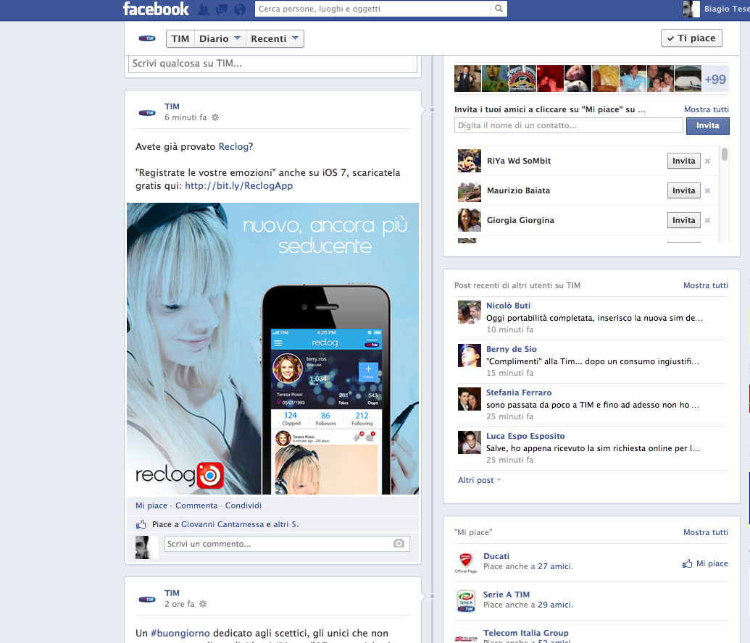Click altri 5 likes link
Screen dimensions: 750x643
(x=285, y=524)
